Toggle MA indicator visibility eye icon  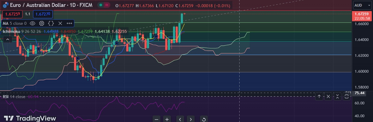coord(33,23)
